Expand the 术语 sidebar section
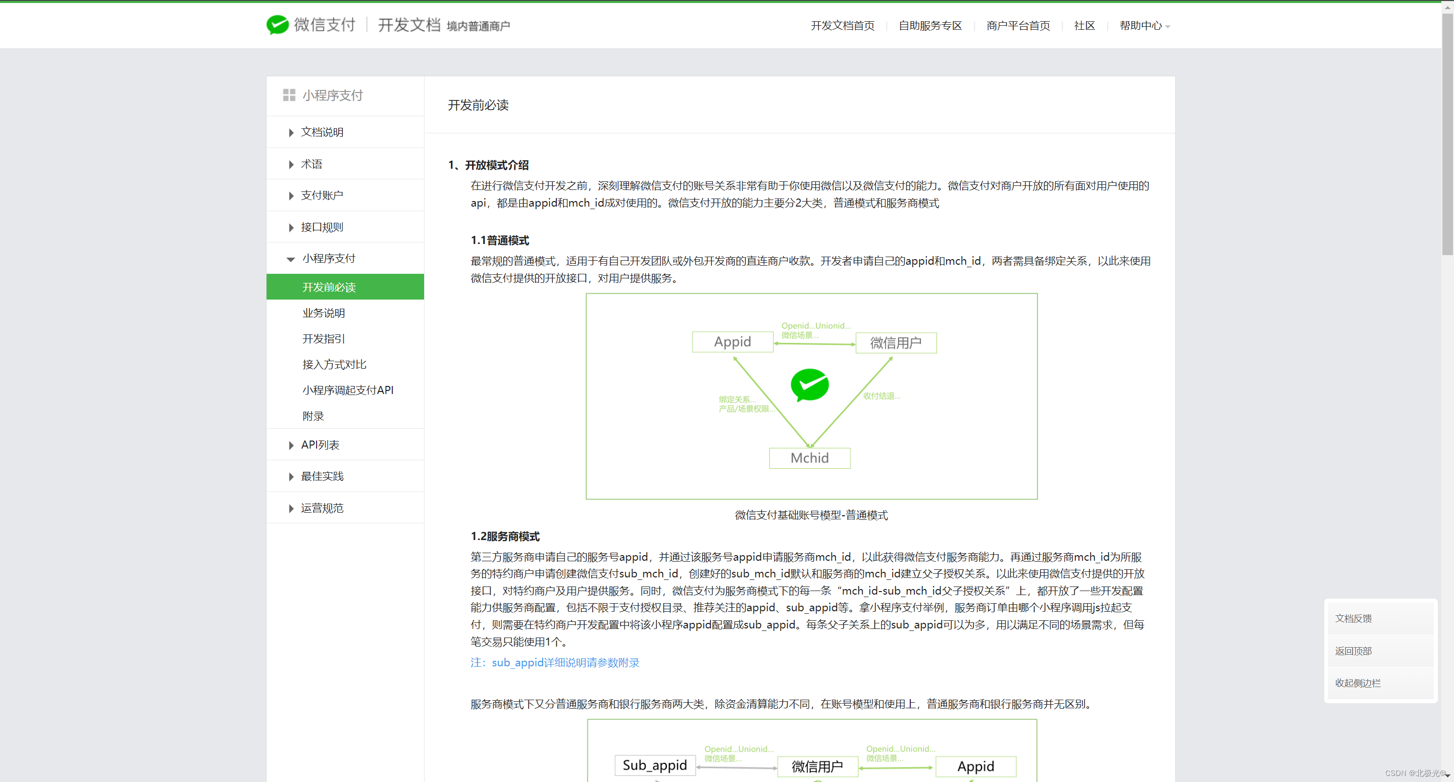The width and height of the screenshot is (1454, 782). [291, 164]
